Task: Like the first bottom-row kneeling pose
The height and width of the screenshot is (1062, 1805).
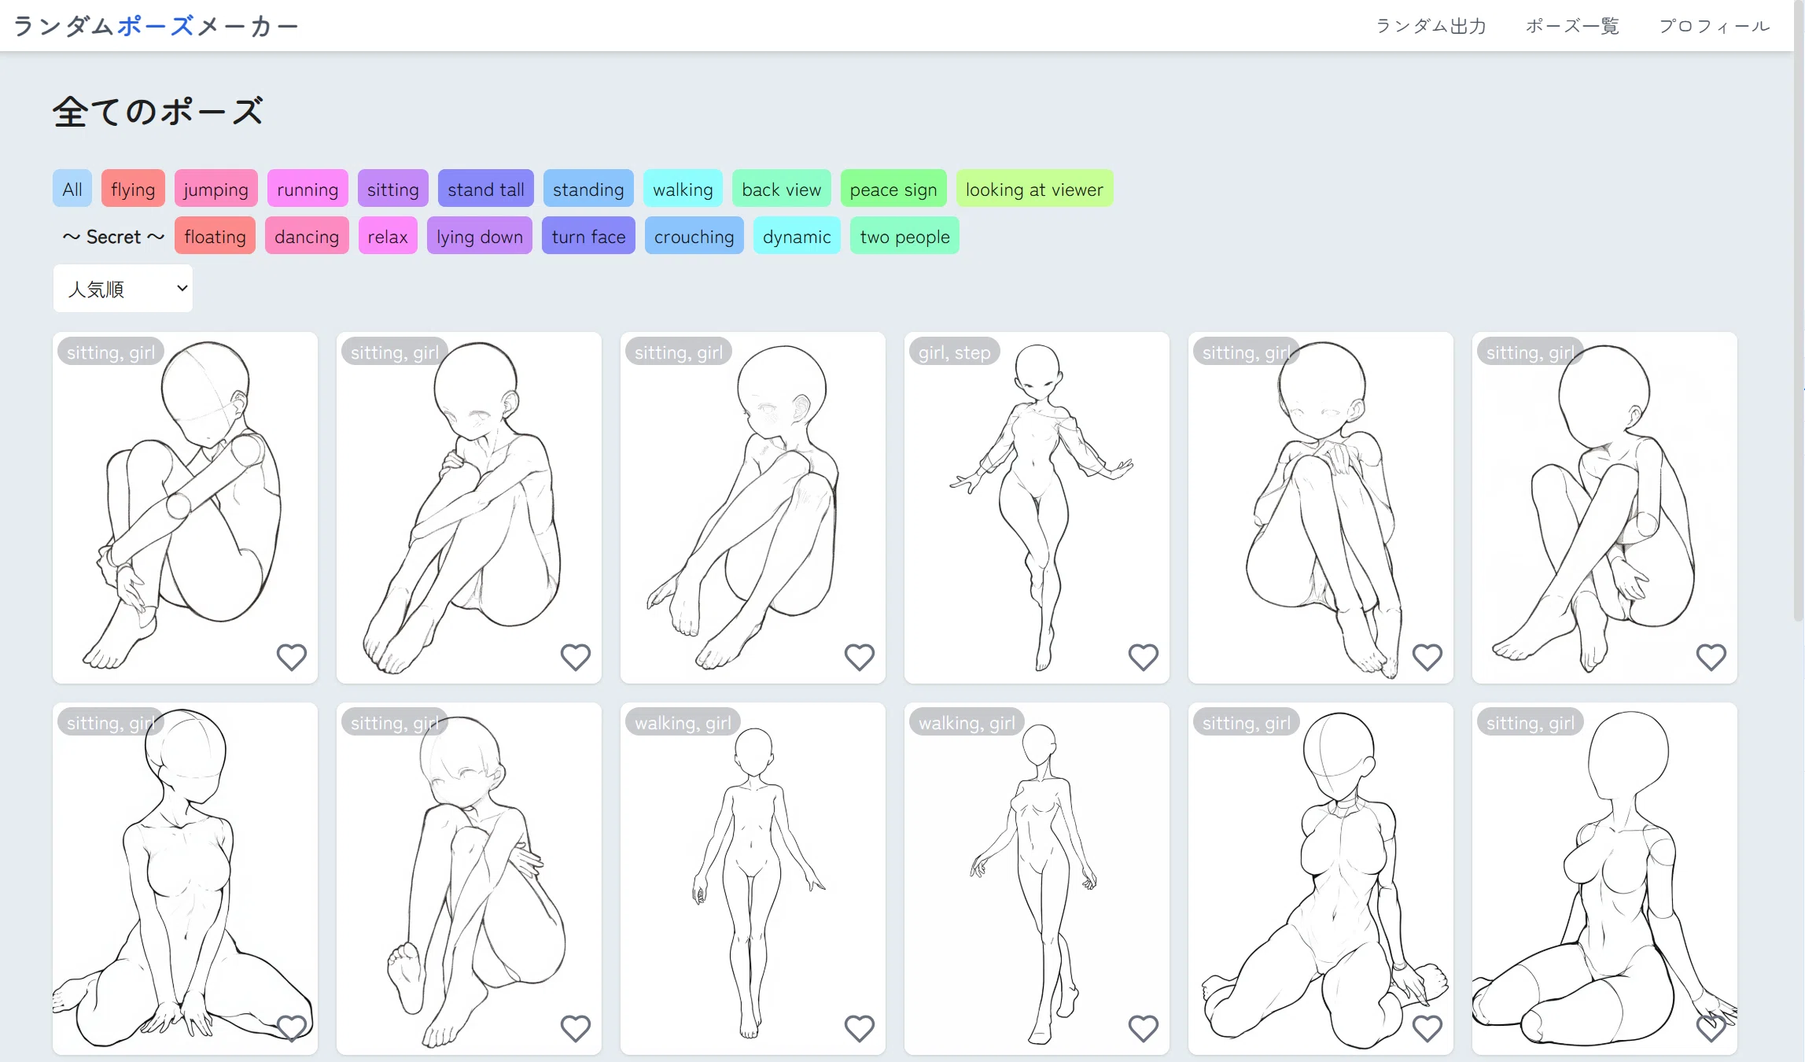Action: click(x=291, y=1027)
